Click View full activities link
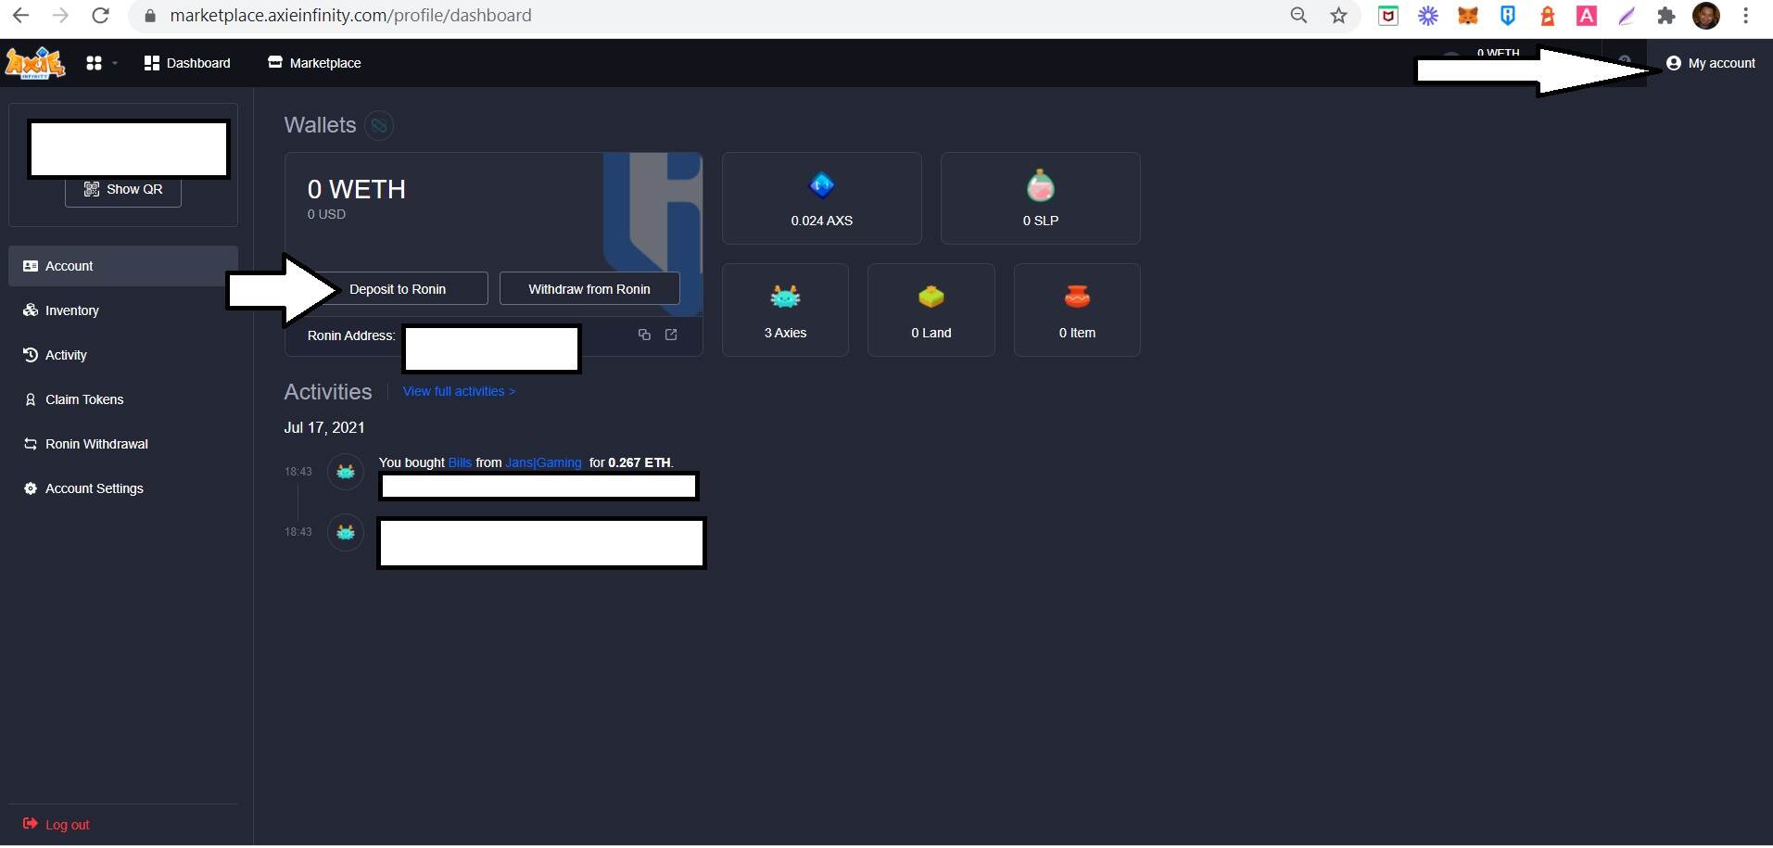1773x848 pixels. [x=459, y=391]
